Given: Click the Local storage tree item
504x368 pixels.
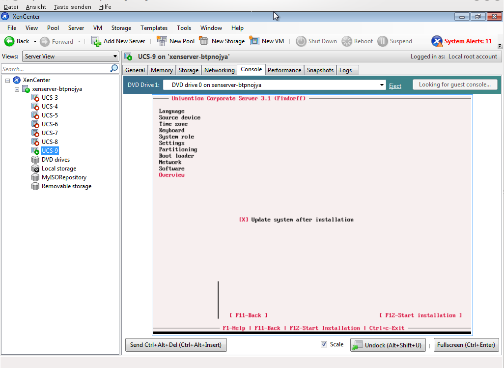Looking at the screenshot, I should (58, 169).
